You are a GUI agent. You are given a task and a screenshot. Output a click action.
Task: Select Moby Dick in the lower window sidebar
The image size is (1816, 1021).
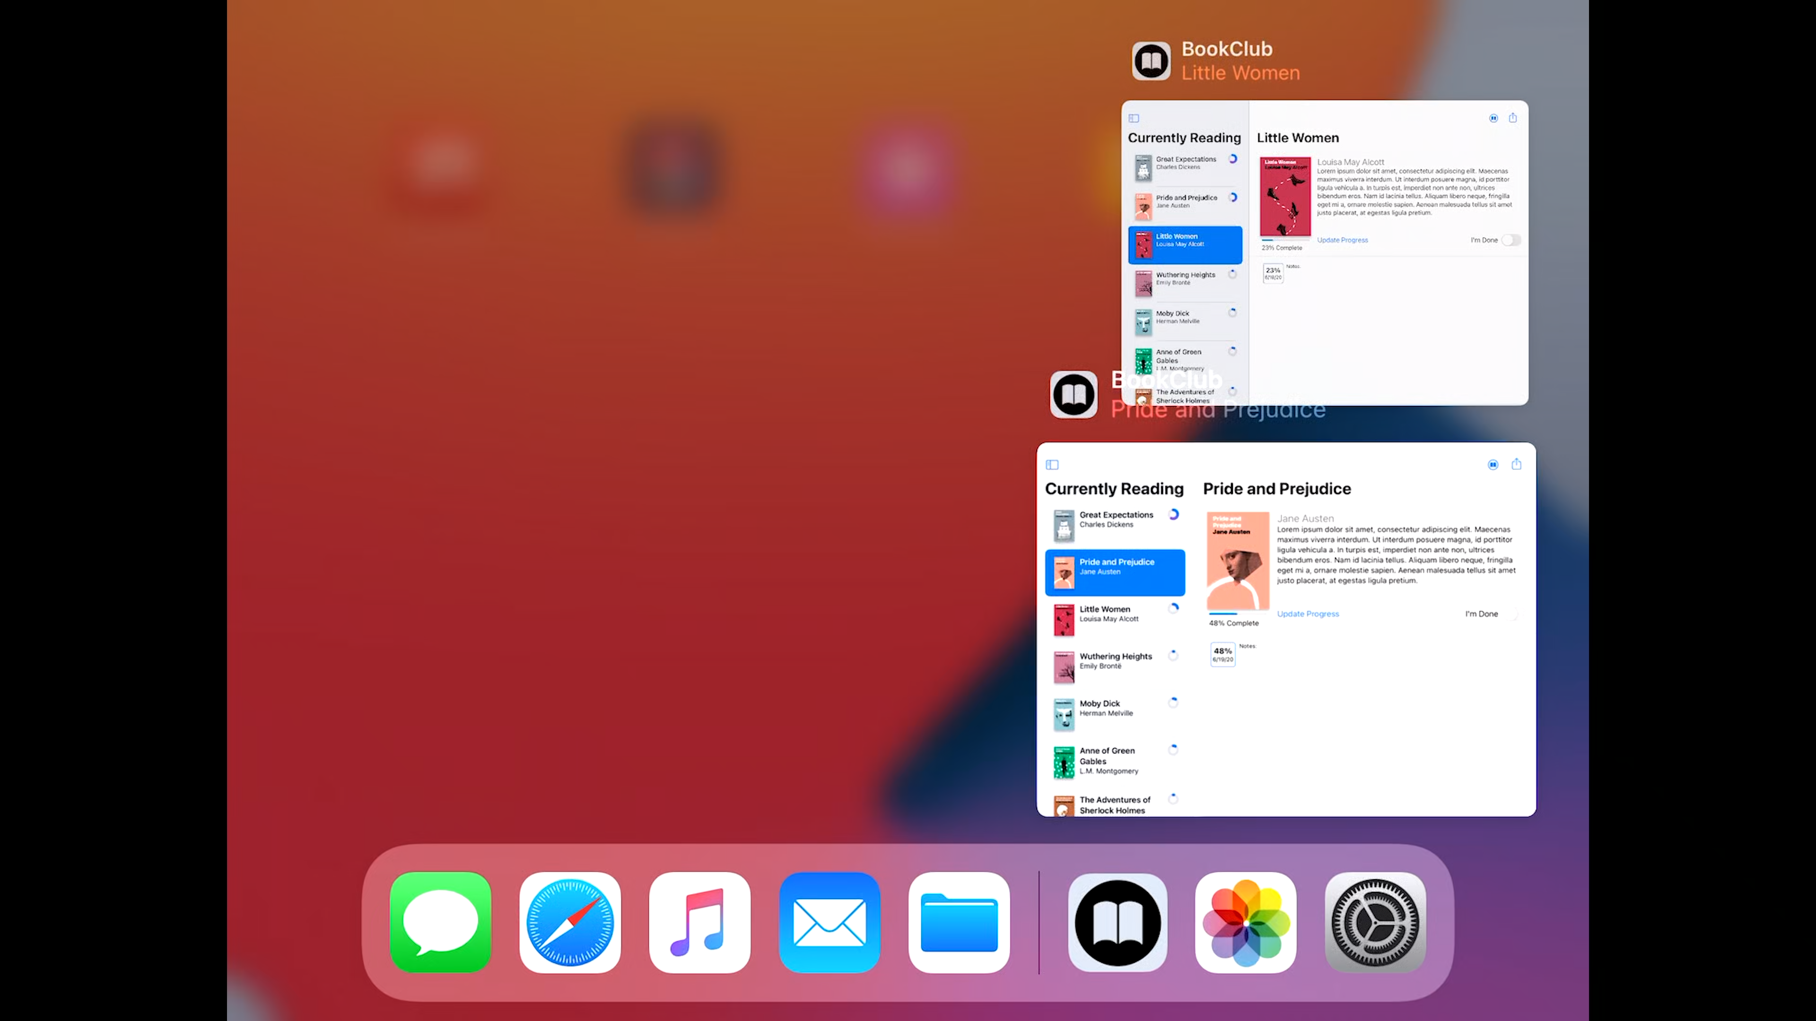pos(1115,713)
